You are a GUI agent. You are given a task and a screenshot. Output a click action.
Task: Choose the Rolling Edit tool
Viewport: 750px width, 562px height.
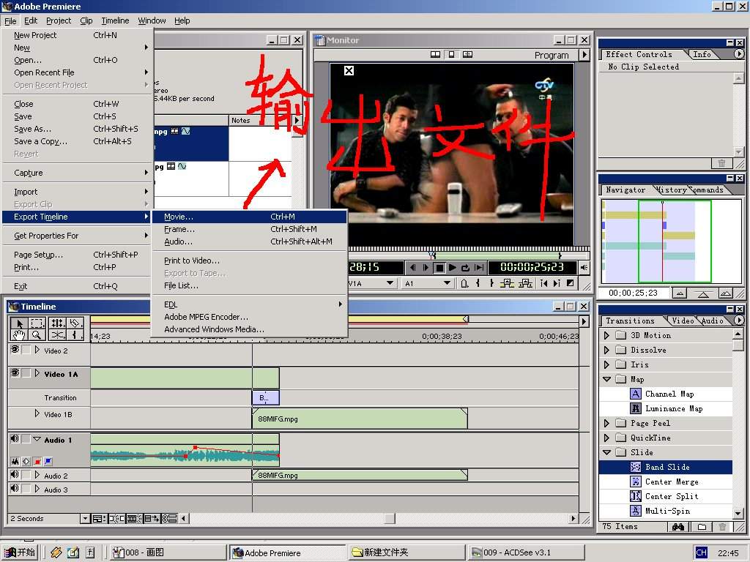pyautogui.click(x=58, y=323)
